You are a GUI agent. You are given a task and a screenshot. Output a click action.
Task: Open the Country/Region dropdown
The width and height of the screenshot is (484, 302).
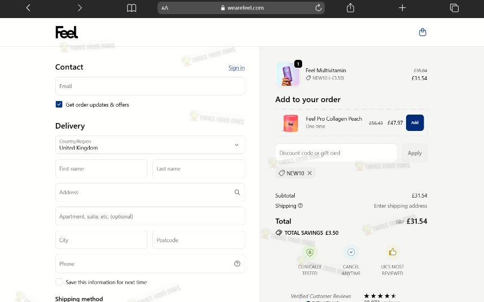(150, 145)
